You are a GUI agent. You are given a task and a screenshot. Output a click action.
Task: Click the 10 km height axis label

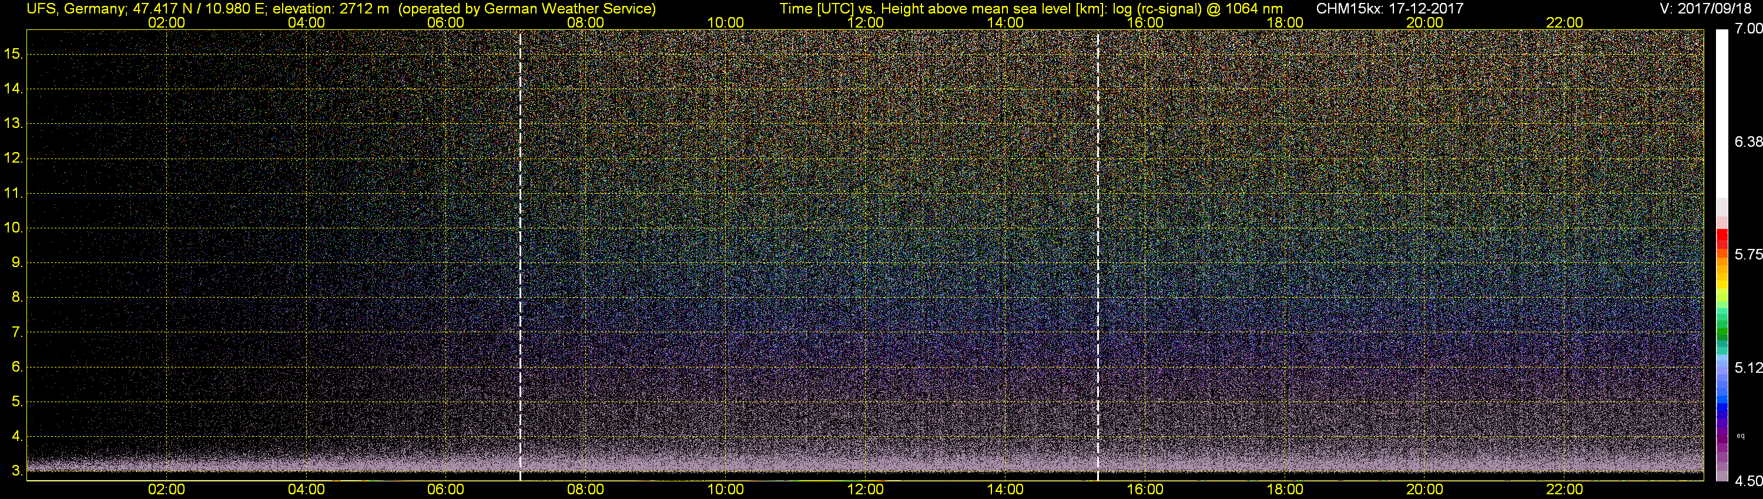tap(13, 228)
